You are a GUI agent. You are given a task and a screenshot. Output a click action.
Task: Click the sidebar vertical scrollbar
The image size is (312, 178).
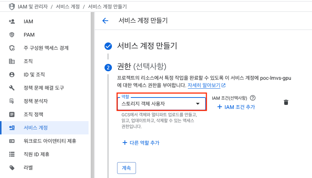click(92, 95)
